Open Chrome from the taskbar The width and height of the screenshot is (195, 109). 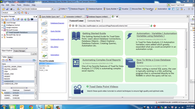[31, 107]
